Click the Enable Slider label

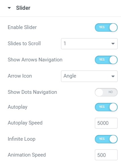[22, 27]
